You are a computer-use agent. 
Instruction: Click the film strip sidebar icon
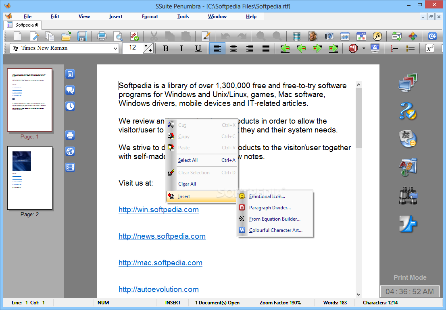coord(70,167)
